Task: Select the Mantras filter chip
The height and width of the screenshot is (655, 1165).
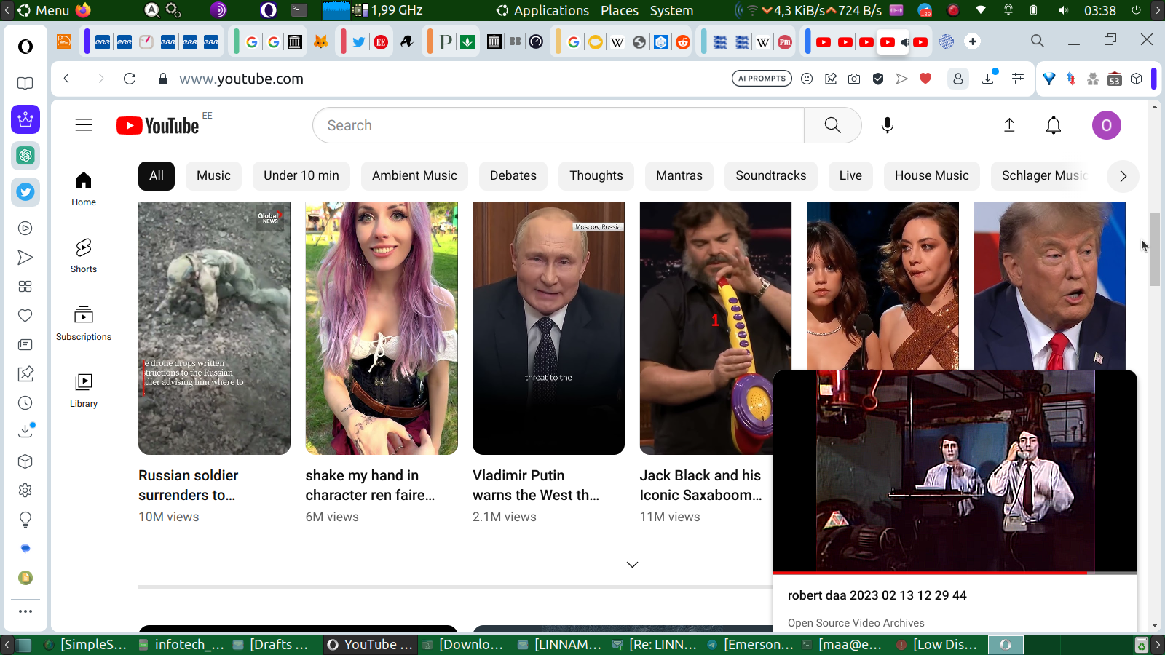Action: click(x=679, y=176)
